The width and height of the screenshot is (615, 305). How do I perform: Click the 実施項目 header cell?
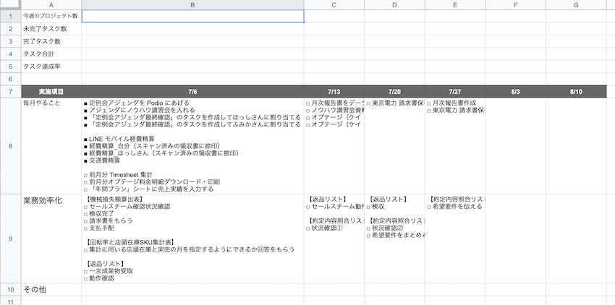pos(51,92)
